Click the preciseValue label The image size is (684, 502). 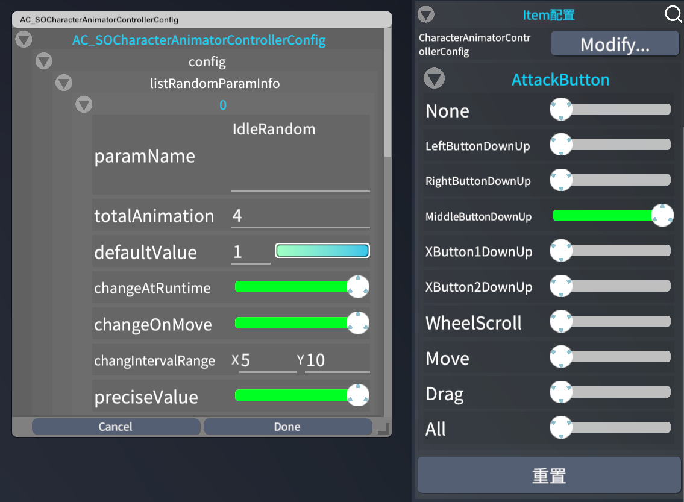click(146, 397)
